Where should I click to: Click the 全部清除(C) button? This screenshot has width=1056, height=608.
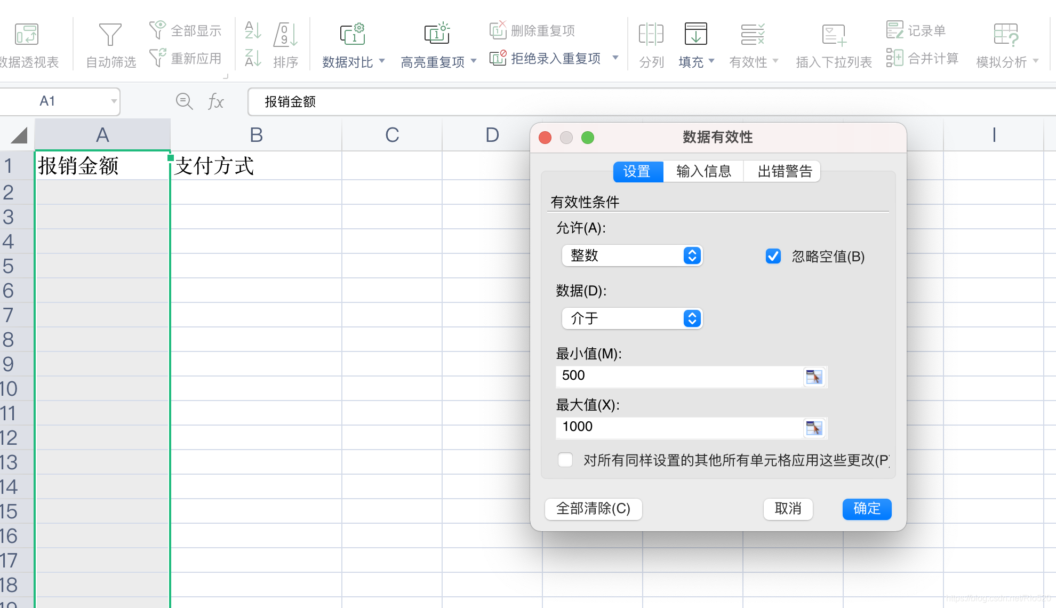pos(593,509)
